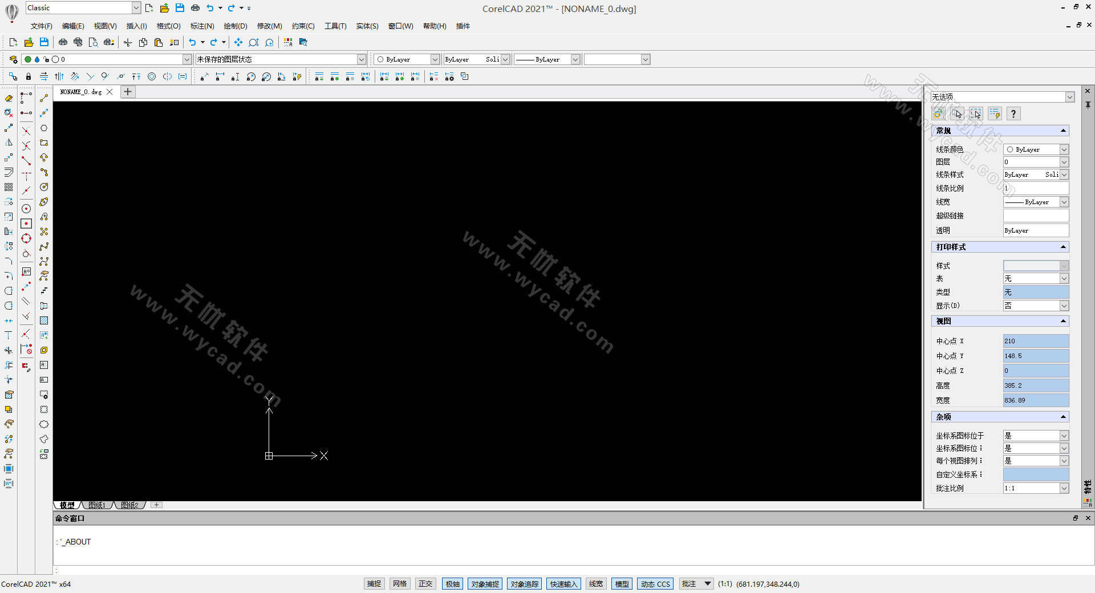Viewport: 1095px width, 593px height.
Task: Open the Layers Manager icon
Action: pos(13,59)
